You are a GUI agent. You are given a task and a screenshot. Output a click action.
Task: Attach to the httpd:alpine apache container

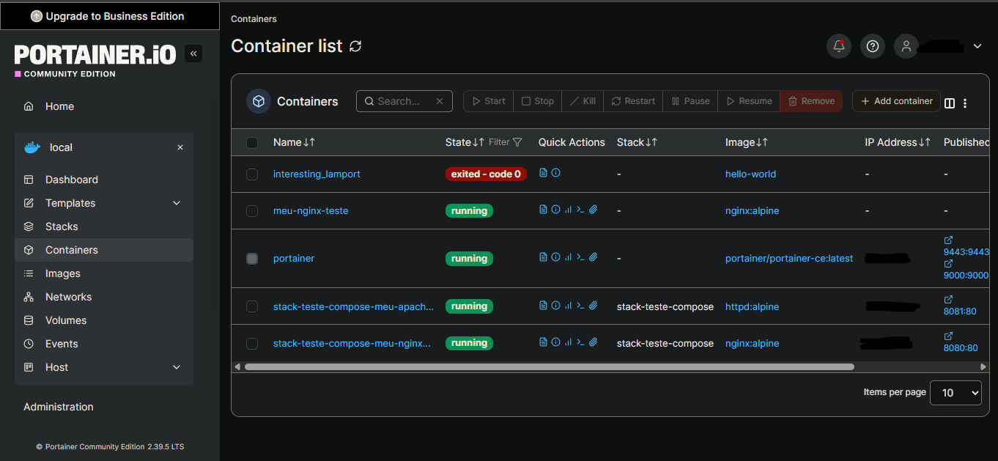pos(594,306)
